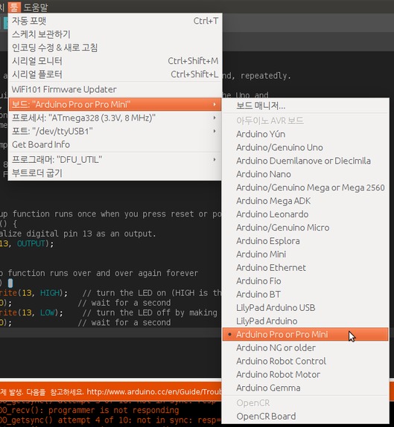This screenshot has height=427, width=394.
Task: Click Get Board Info
Action: tap(115, 144)
